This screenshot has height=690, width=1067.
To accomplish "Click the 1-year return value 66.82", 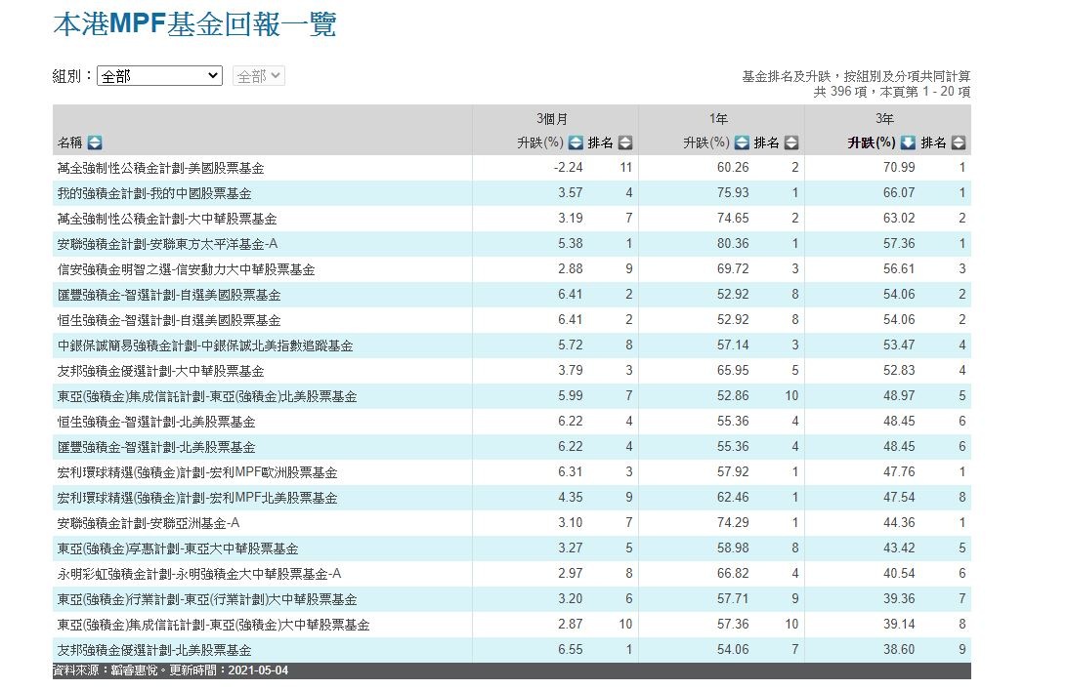I will tap(733, 574).
